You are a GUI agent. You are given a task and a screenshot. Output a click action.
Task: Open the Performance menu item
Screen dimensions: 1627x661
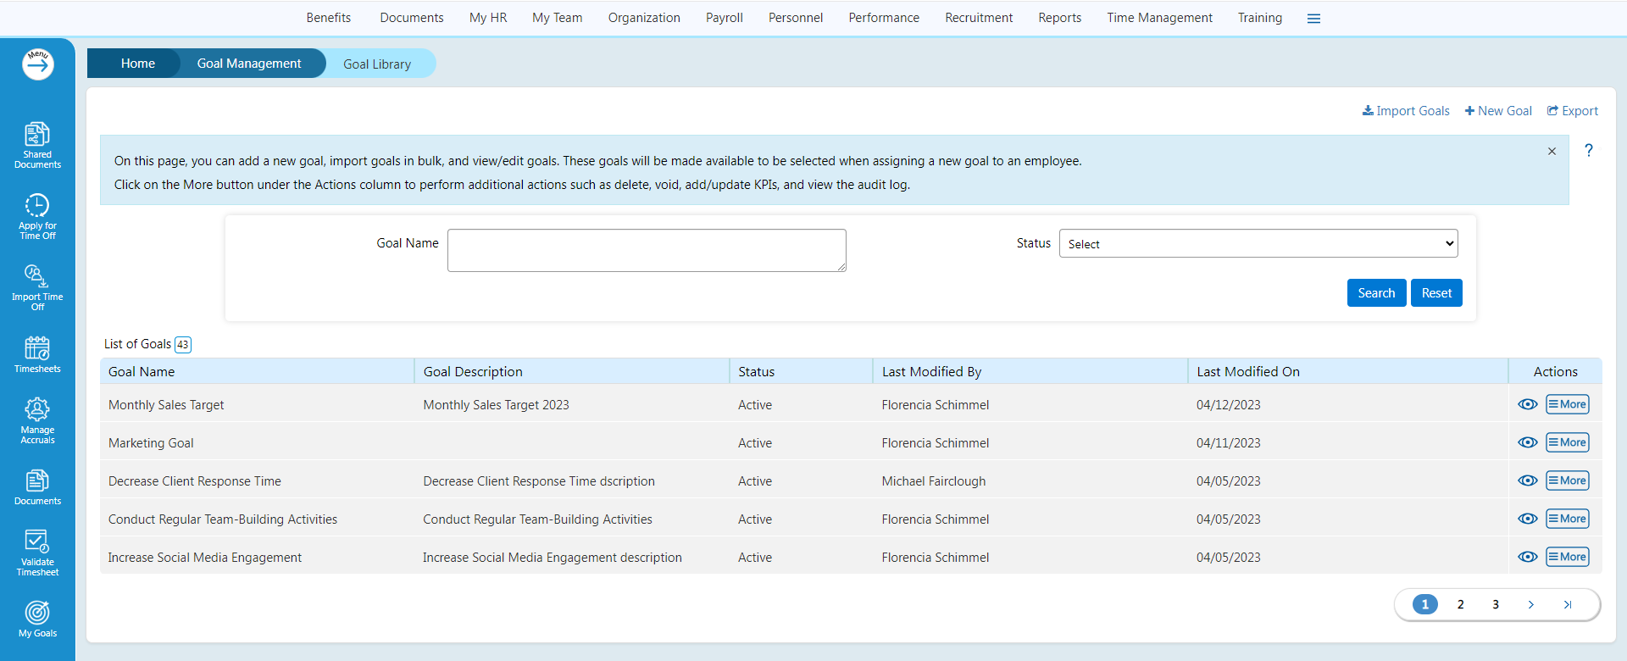pyautogui.click(x=883, y=18)
